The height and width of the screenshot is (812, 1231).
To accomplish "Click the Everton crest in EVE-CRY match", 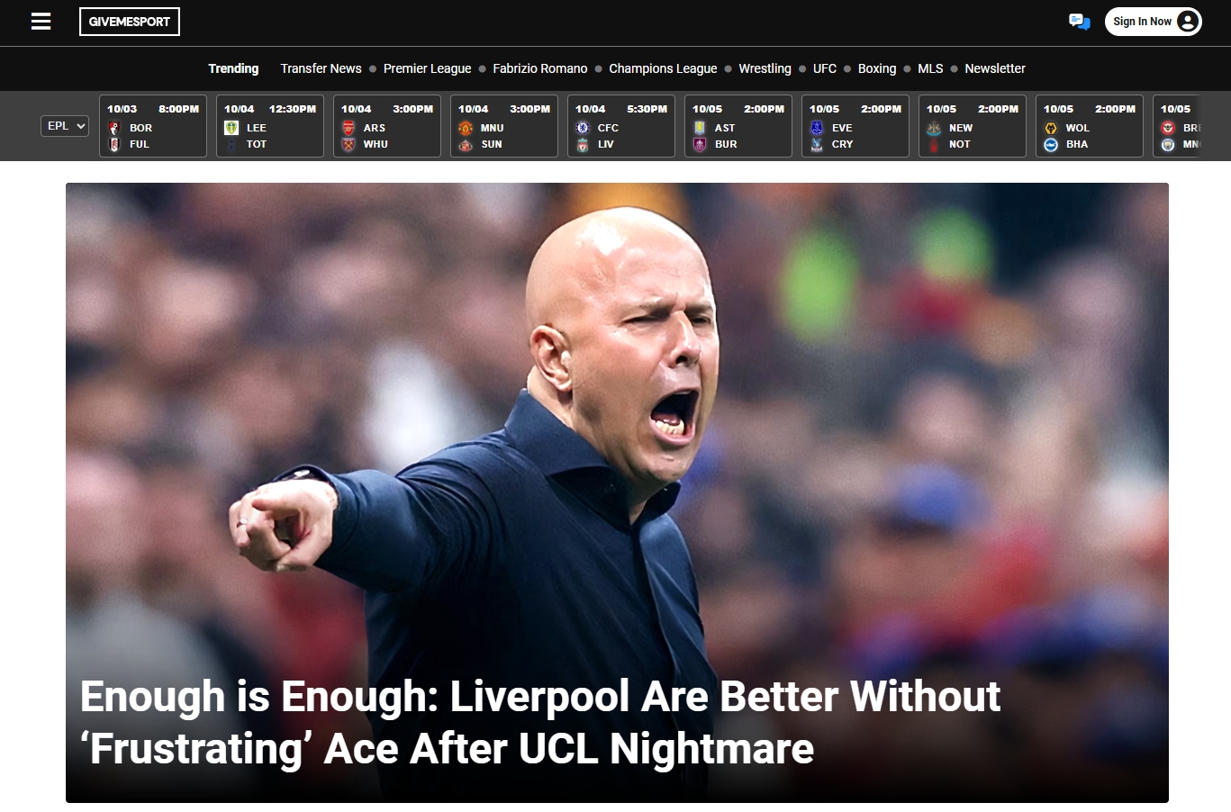I will tap(817, 128).
